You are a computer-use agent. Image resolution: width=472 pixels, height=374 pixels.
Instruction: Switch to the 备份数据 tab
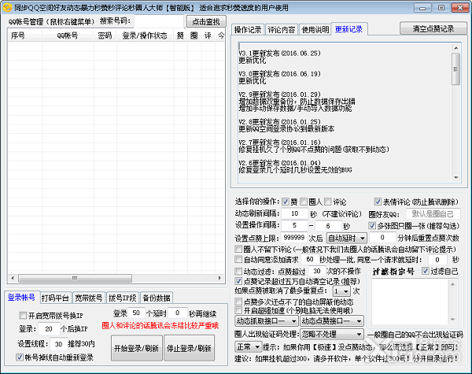pos(157,298)
